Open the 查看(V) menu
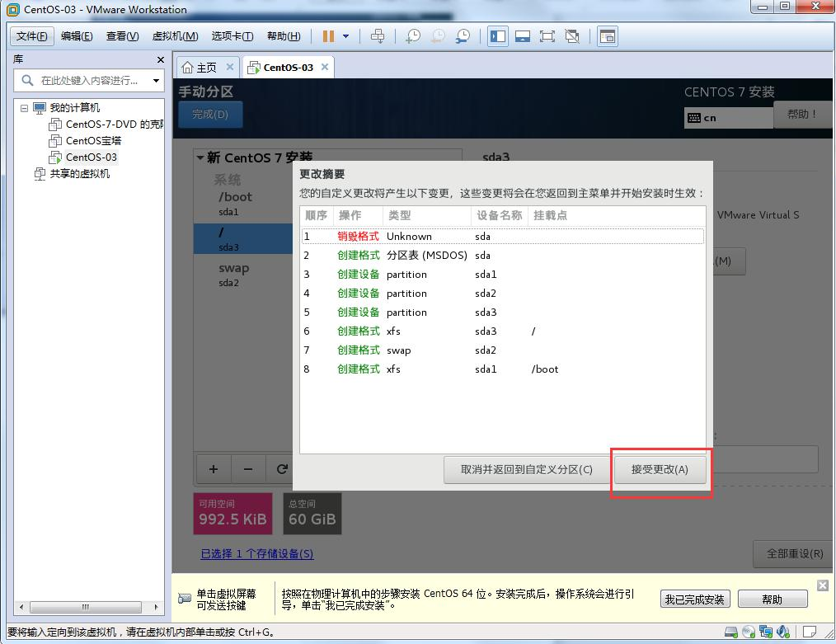Viewport: 836px width, 644px height. tap(123, 36)
